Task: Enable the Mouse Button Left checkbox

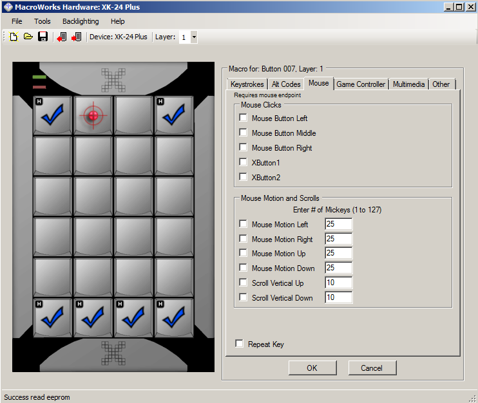Action: 243,118
